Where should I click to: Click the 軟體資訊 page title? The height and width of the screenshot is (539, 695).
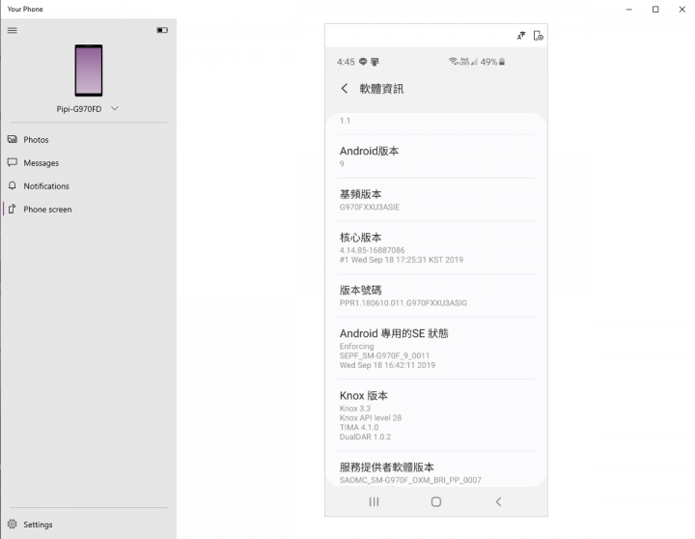pyautogui.click(x=381, y=89)
